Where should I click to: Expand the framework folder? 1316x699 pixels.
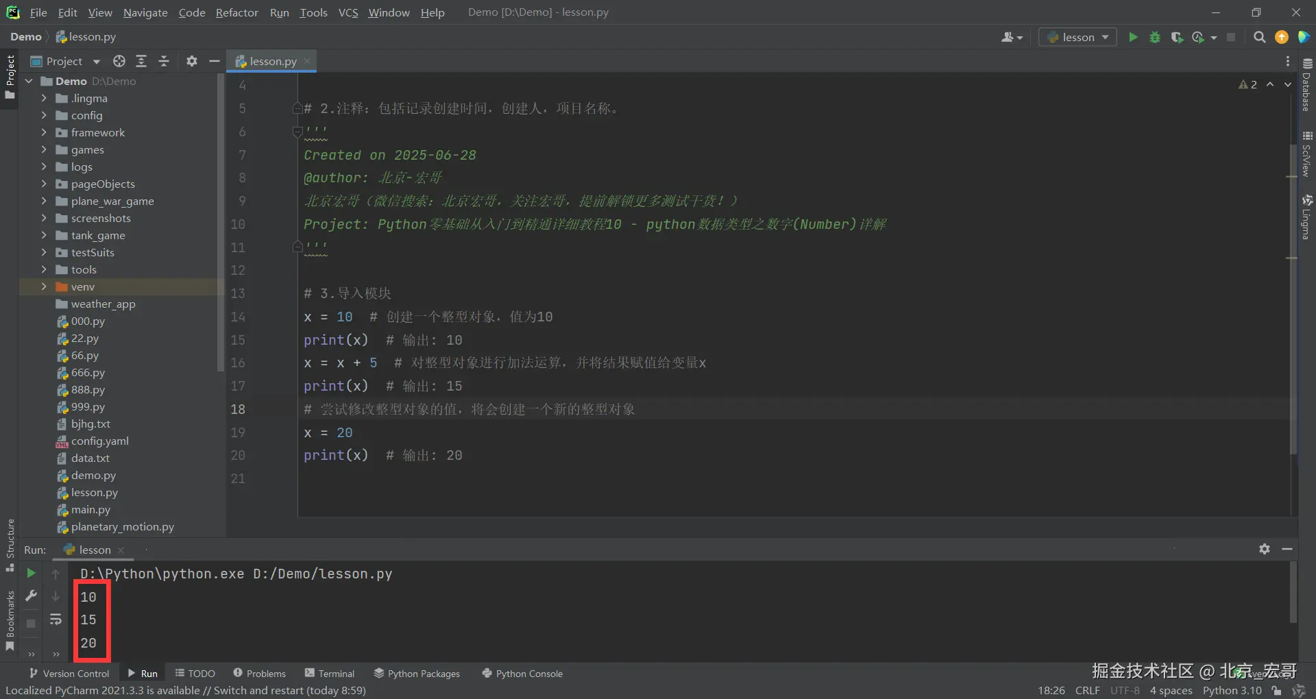(x=44, y=132)
